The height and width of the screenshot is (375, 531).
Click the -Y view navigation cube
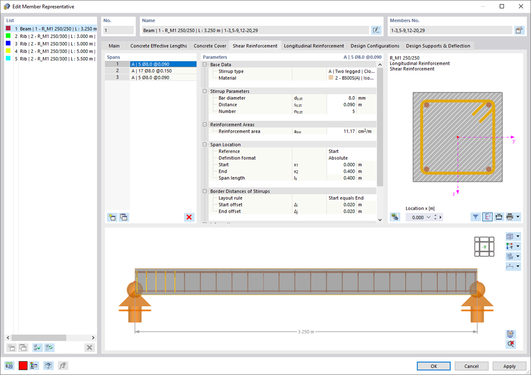484,246
